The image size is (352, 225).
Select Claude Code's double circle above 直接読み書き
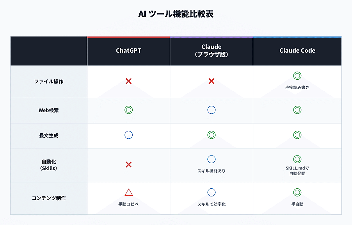[x=297, y=76]
